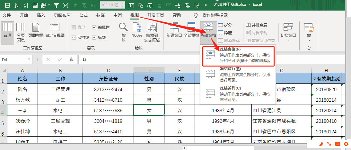Open the Insert (插入) tab

point(41,15)
